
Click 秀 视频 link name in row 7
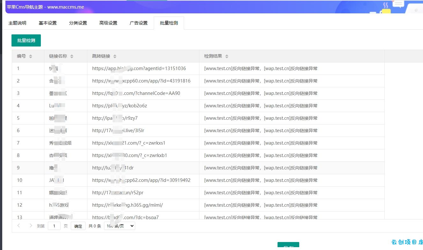[x=60, y=143]
